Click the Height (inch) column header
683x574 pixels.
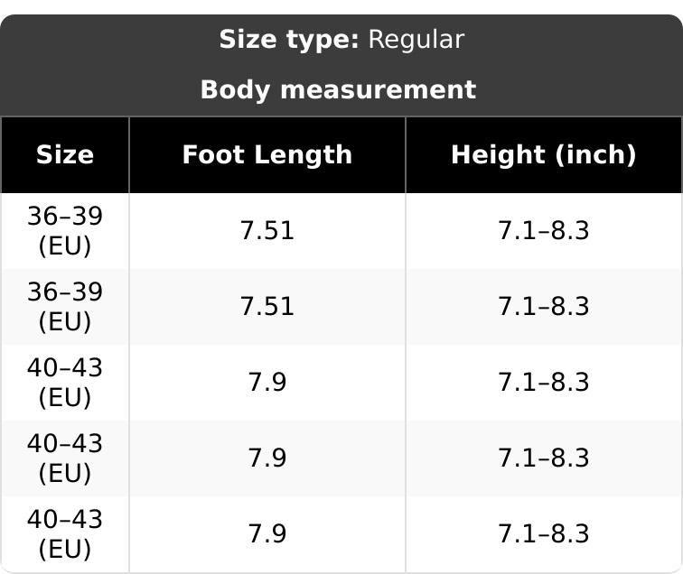[x=544, y=155]
